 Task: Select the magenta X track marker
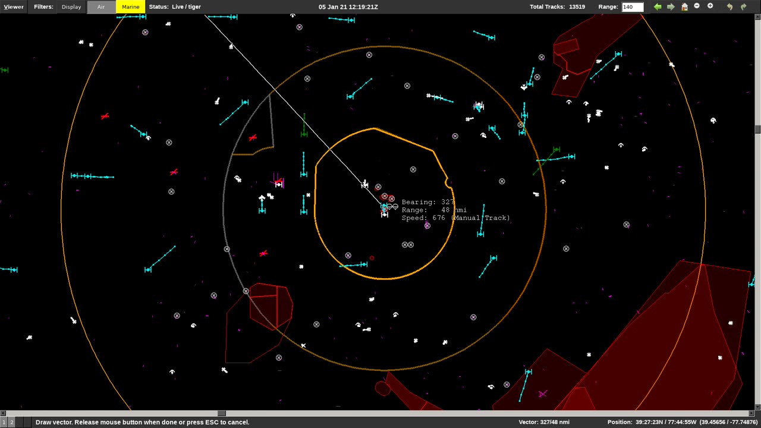pos(542,394)
